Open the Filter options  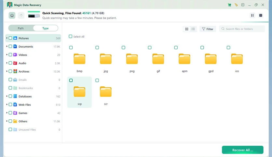(x=208, y=29)
